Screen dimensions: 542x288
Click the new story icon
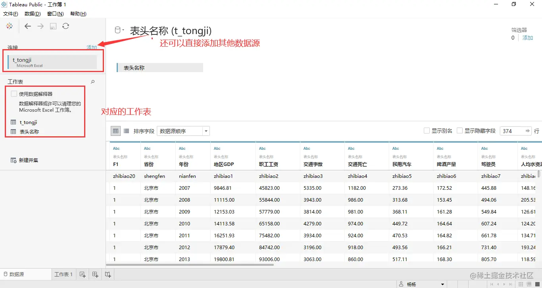[x=108, y=274]
